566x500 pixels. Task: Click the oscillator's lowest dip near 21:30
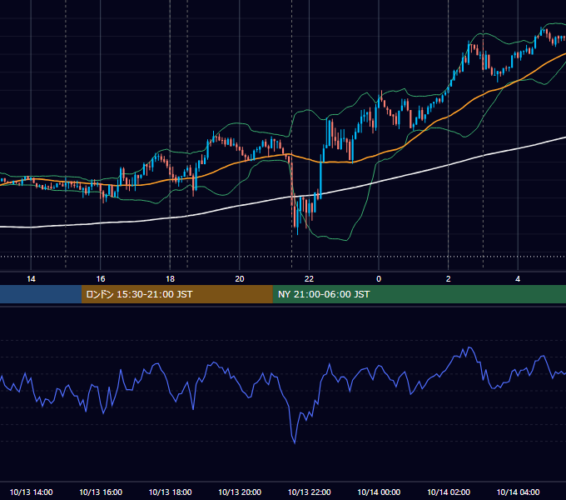pyautogui.click(x=295, y=442)
